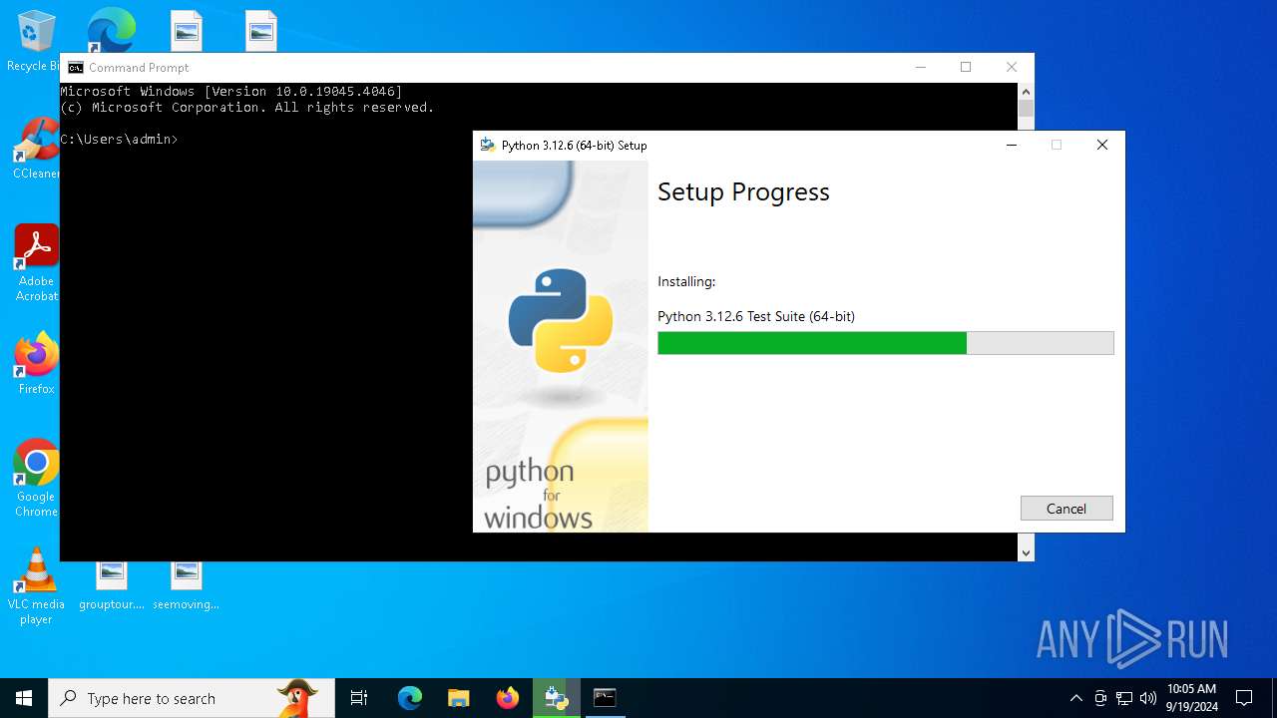Image resolution: width=1277 pixels, height=718 pixels.
Task: Click the search highlights pirate-bird icon
Action: [296, 698]
